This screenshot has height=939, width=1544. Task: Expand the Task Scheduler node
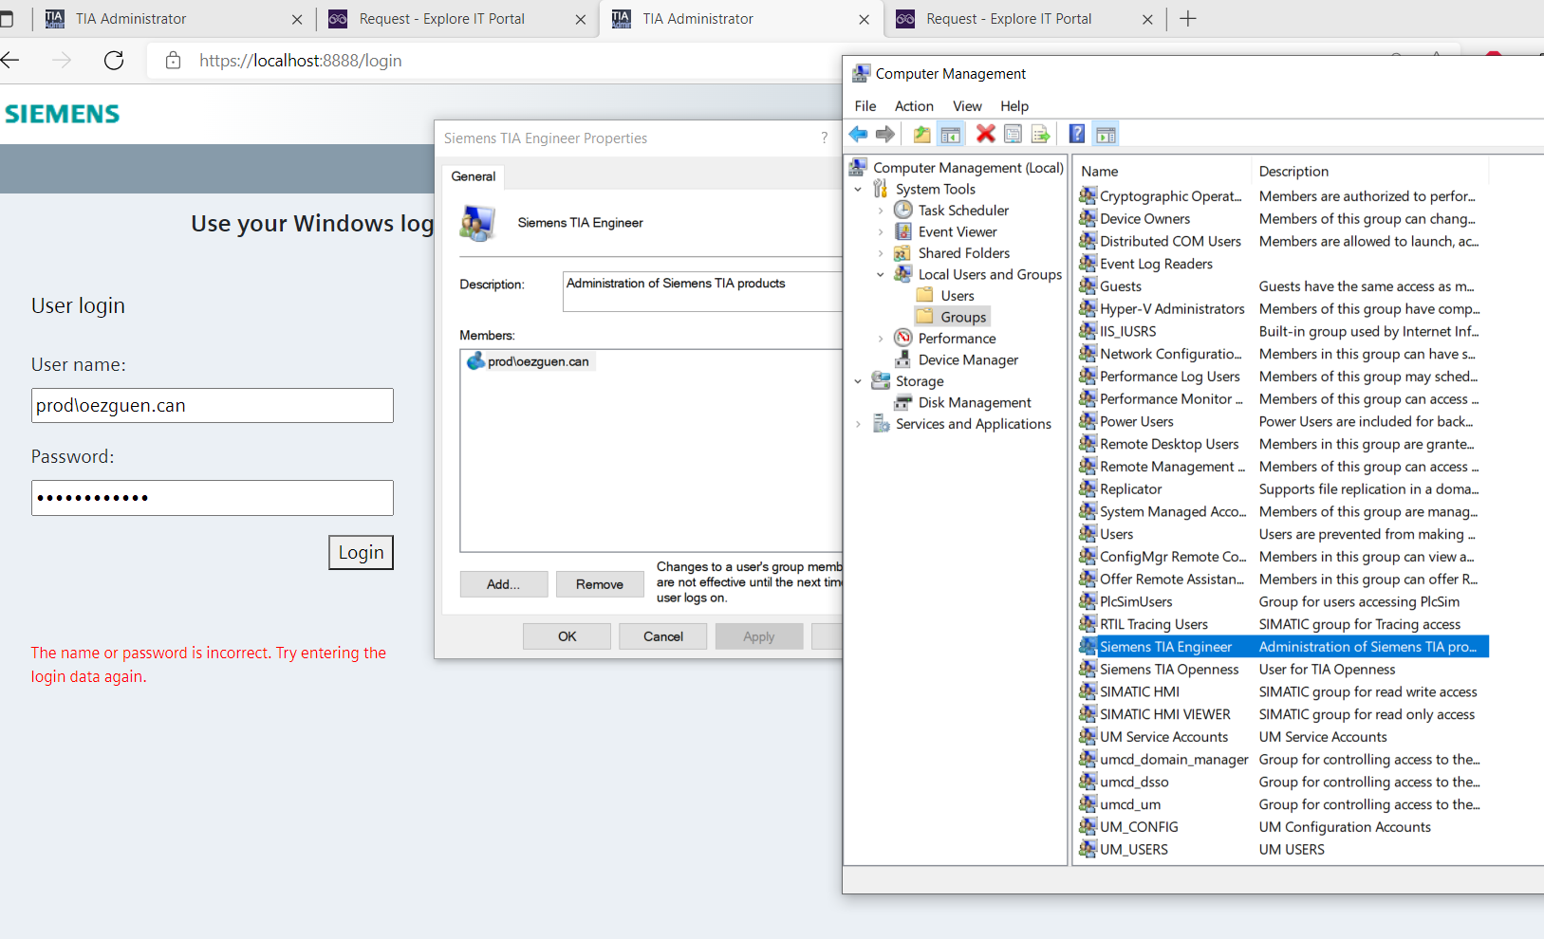tap(881, 211)
